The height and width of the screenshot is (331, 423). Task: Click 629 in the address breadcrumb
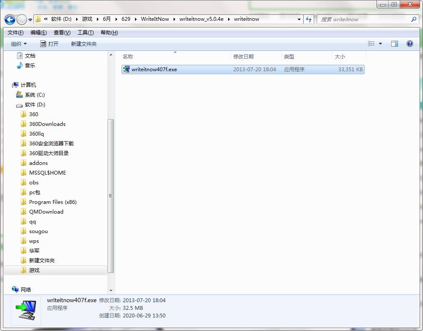[x=126, y=19]
